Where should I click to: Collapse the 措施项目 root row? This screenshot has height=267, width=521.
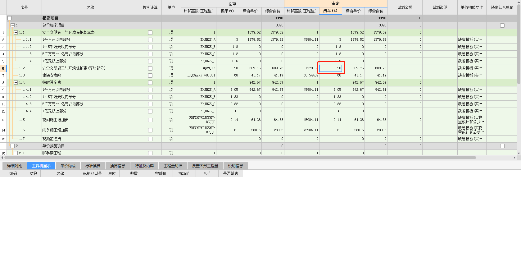[9, 18]
